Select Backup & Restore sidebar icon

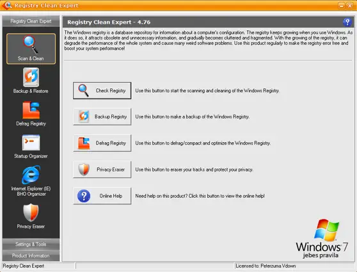point(31,81)
